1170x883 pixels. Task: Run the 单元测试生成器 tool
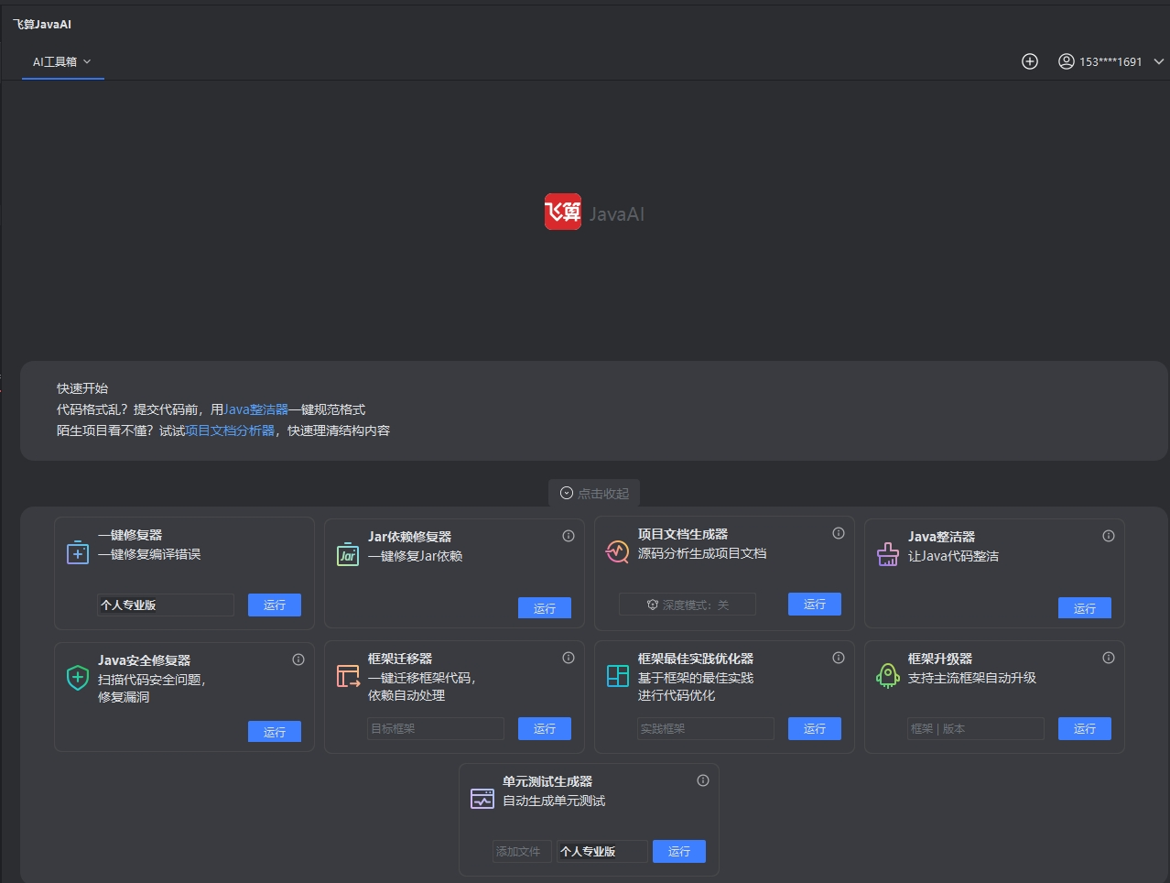click(x=679, y=851)
